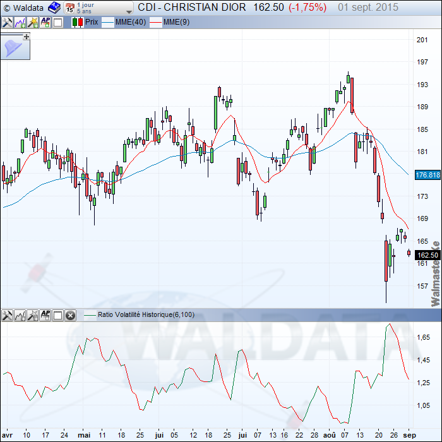
Task: Click the 1,65 level on volatility axis
Action: coord(423,337)
